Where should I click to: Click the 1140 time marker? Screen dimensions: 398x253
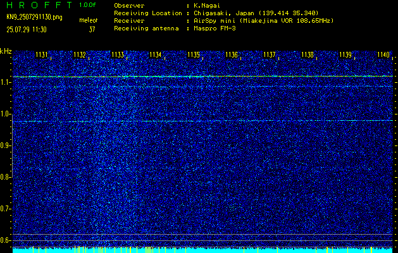click(x=383, y=54)
